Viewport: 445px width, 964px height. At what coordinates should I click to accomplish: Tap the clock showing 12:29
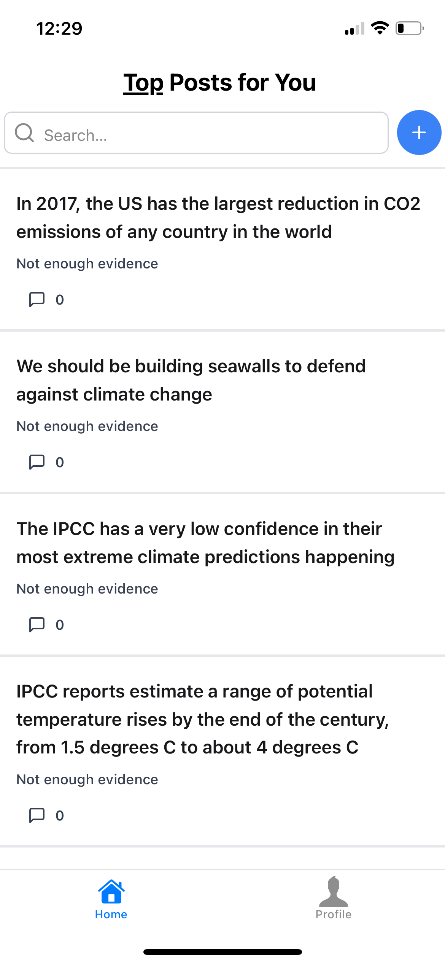[59, 29]
